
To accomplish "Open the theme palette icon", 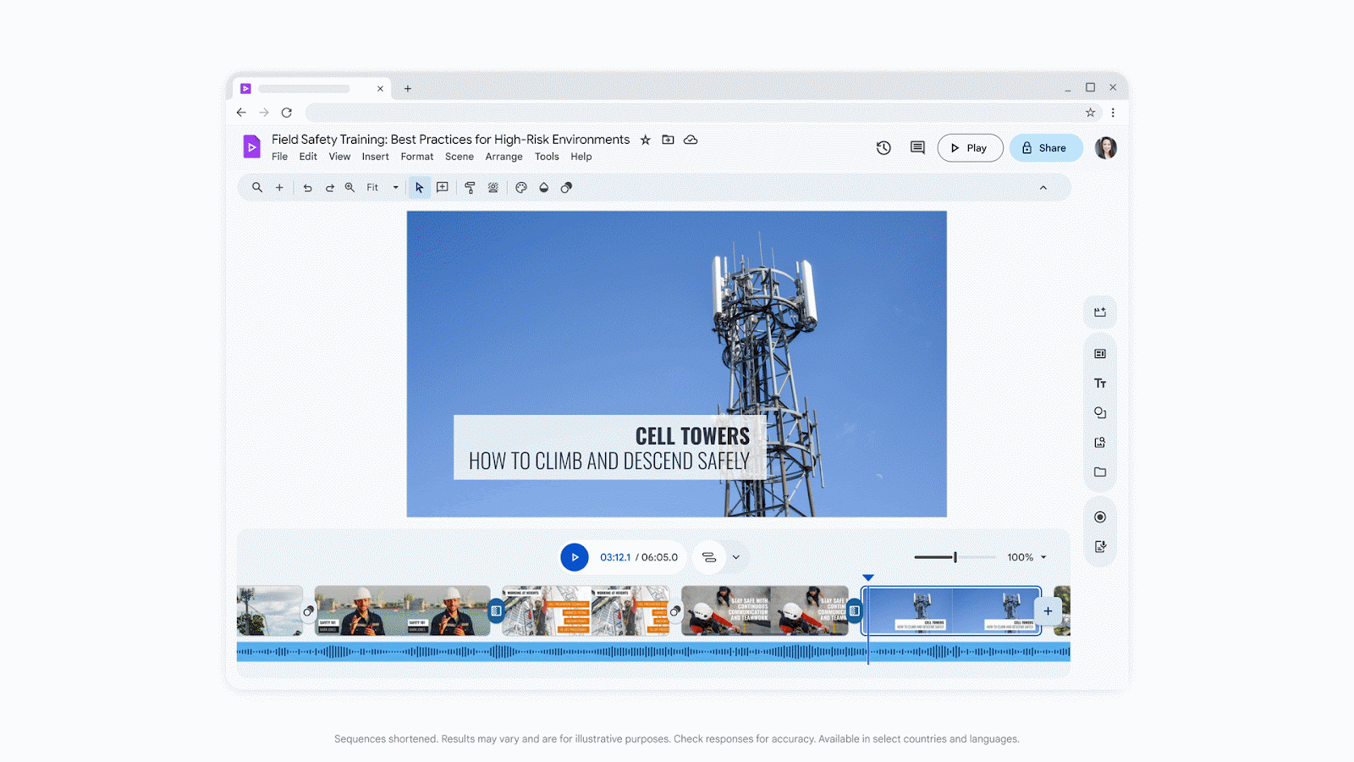I will point(521,188).
